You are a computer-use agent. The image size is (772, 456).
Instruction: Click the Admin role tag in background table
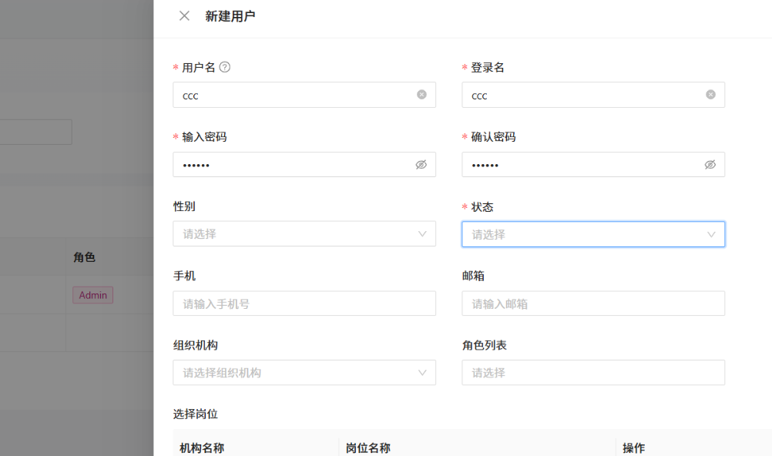click(93, 295)
